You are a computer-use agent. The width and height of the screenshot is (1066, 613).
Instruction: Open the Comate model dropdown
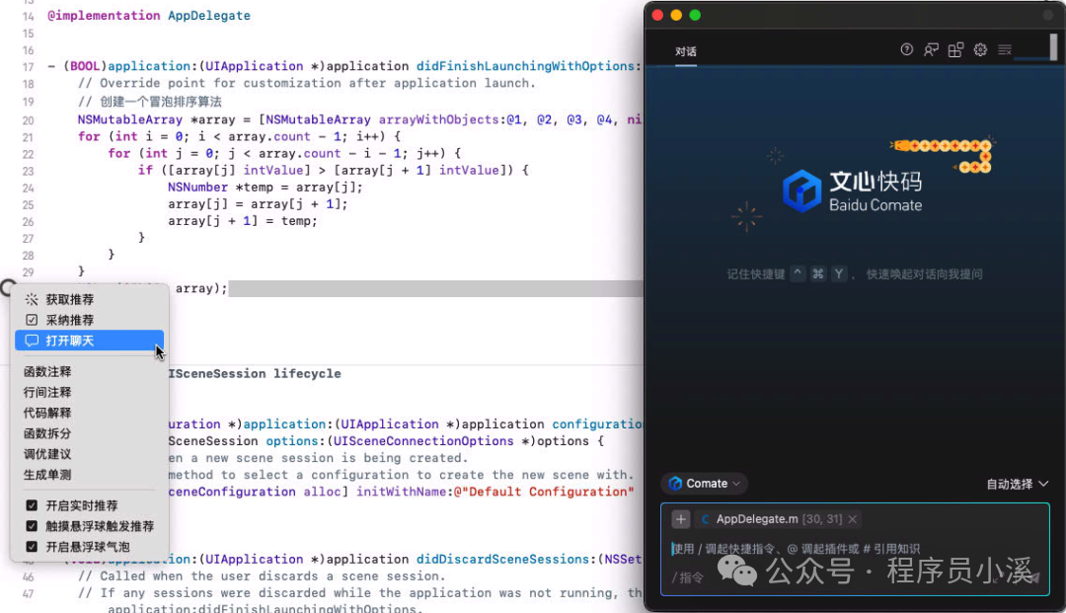click(x=704, y=484)
